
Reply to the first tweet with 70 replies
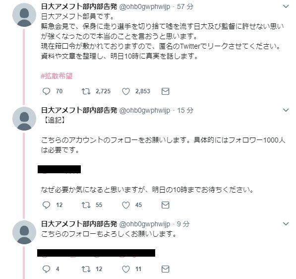coord(46,91)
